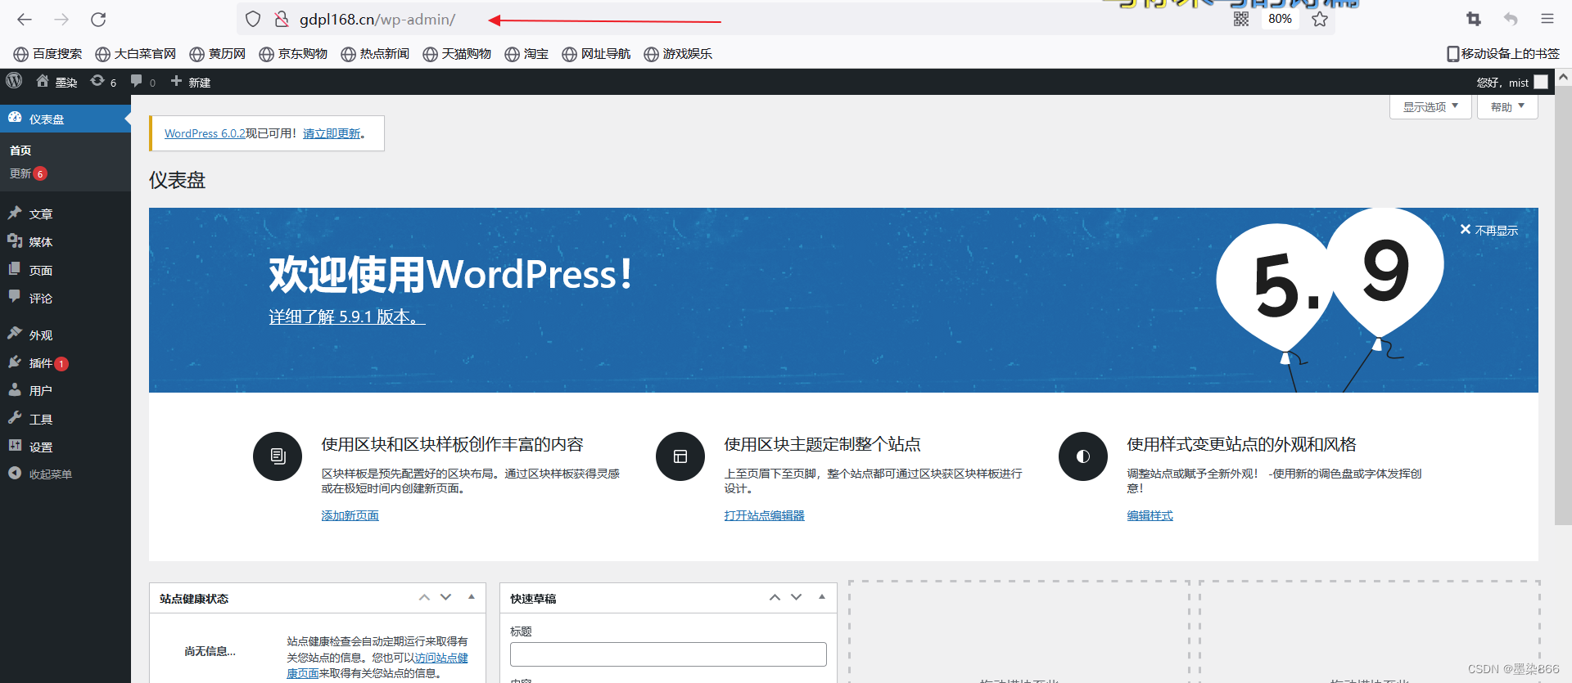This screenshot has width=1572, height=683.
Task: Click the 80% zoom level indicator
Action: [x=1280, y=19]
